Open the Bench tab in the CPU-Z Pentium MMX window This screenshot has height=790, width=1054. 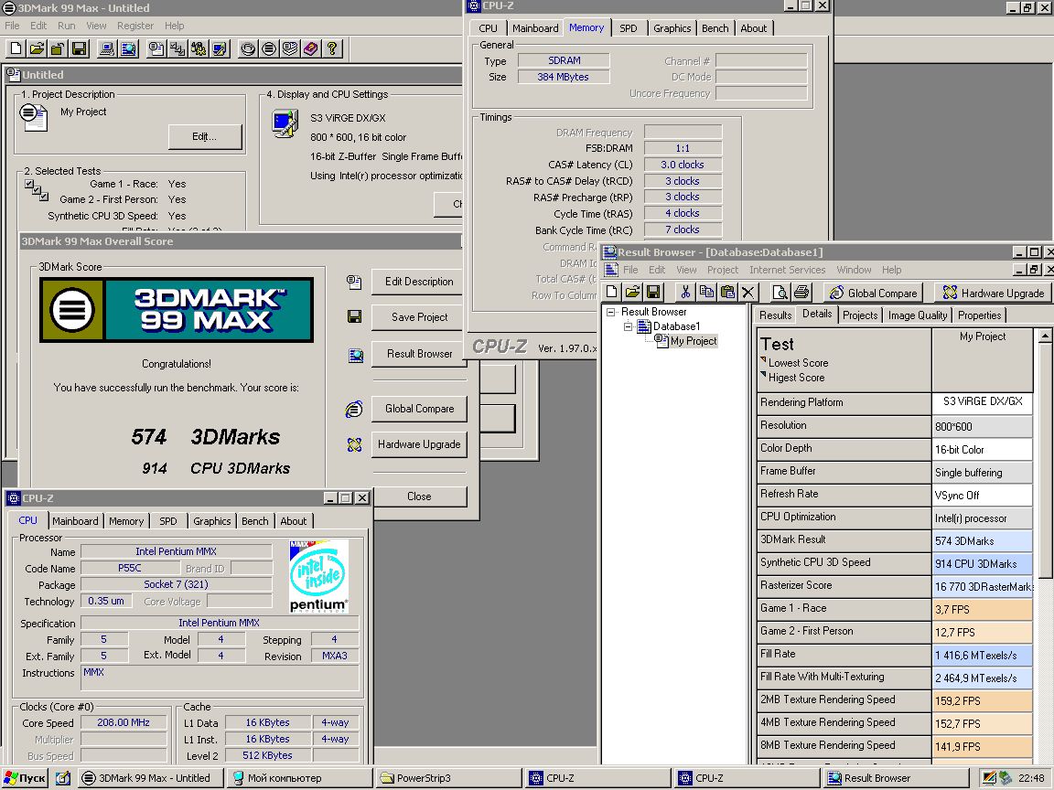point(254,521)
